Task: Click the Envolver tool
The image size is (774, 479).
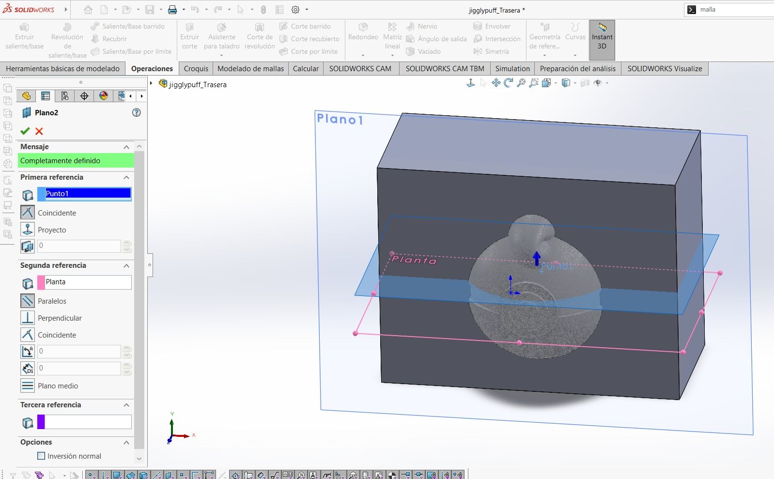Action: [492, 26]
